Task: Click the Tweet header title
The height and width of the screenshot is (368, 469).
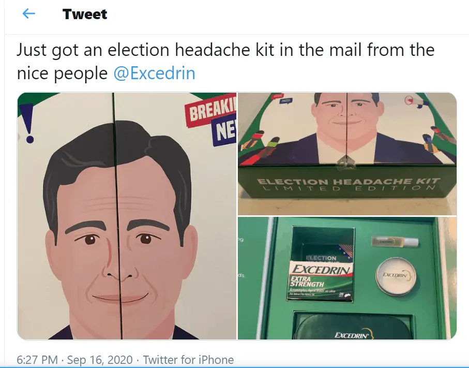Action: tap(85, 14)
